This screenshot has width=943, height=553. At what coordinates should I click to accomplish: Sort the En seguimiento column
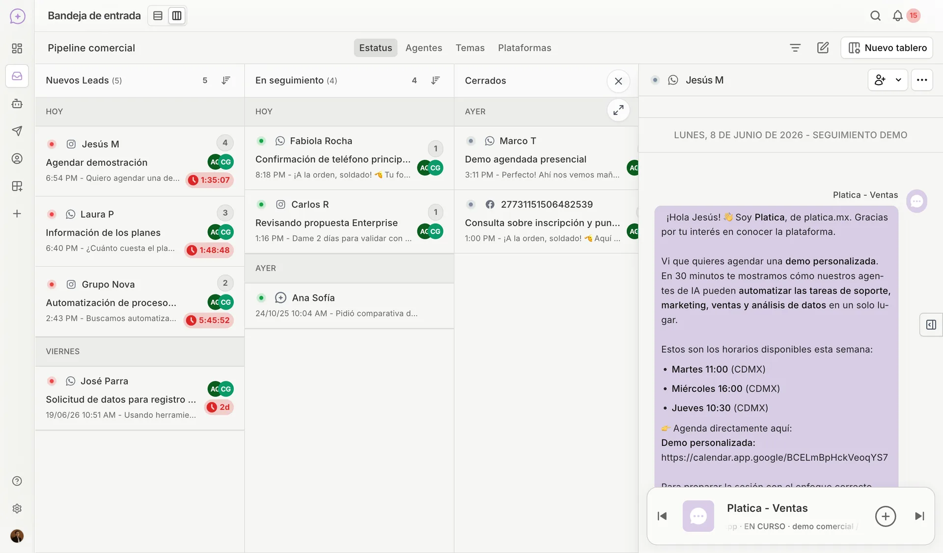[435, 80]
